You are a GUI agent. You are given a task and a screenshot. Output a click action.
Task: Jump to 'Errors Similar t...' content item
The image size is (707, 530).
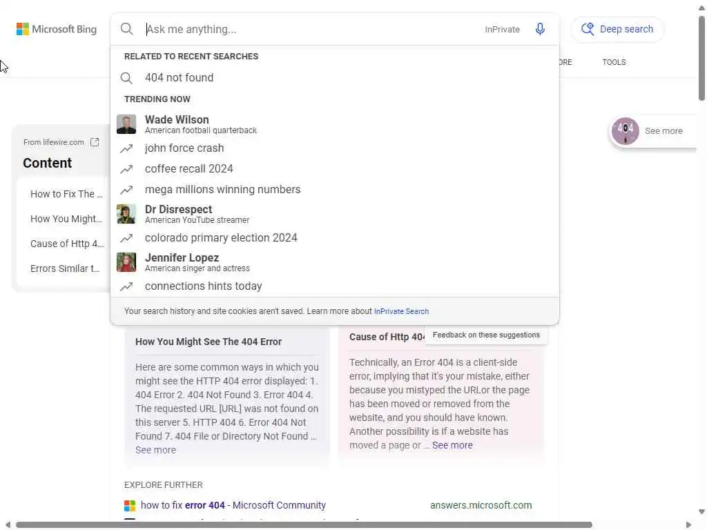65,268
